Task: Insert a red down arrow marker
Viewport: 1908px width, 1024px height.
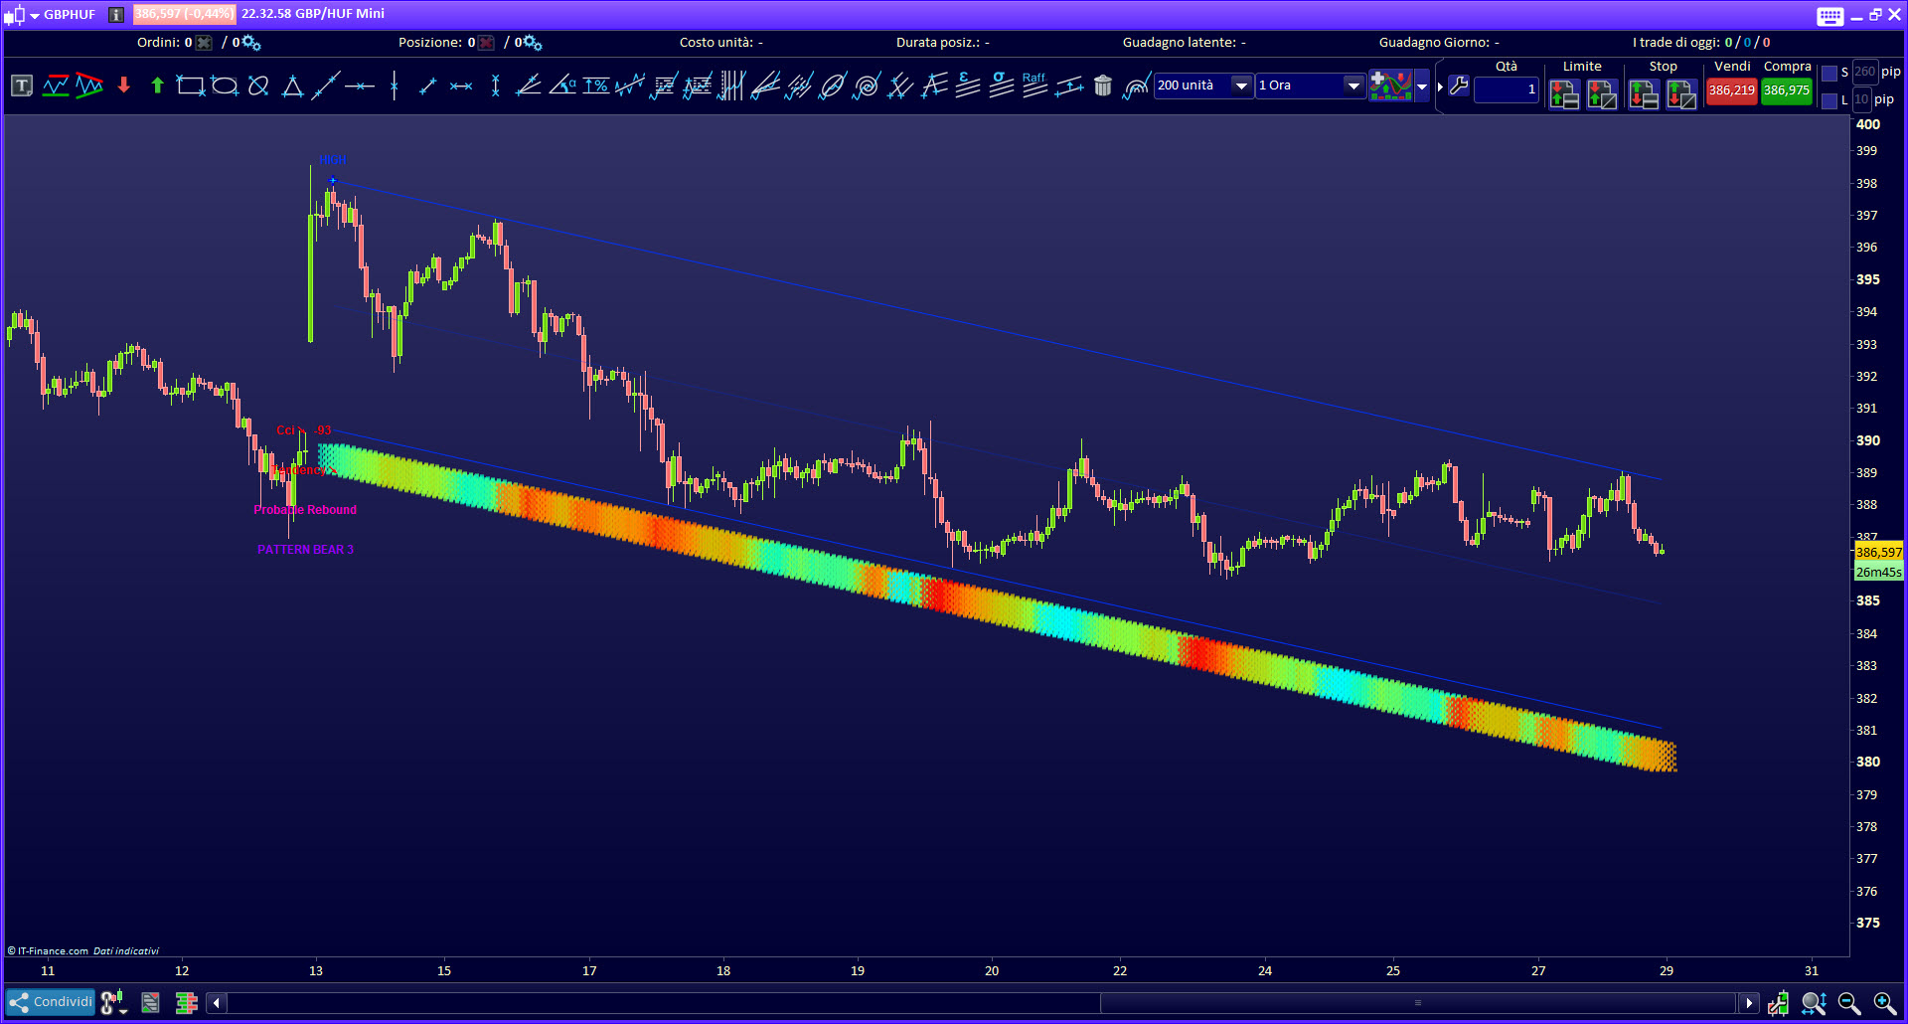Action: [123, 86]
